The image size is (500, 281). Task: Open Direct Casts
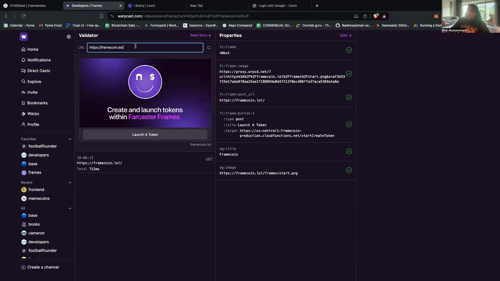click(36, 71)
